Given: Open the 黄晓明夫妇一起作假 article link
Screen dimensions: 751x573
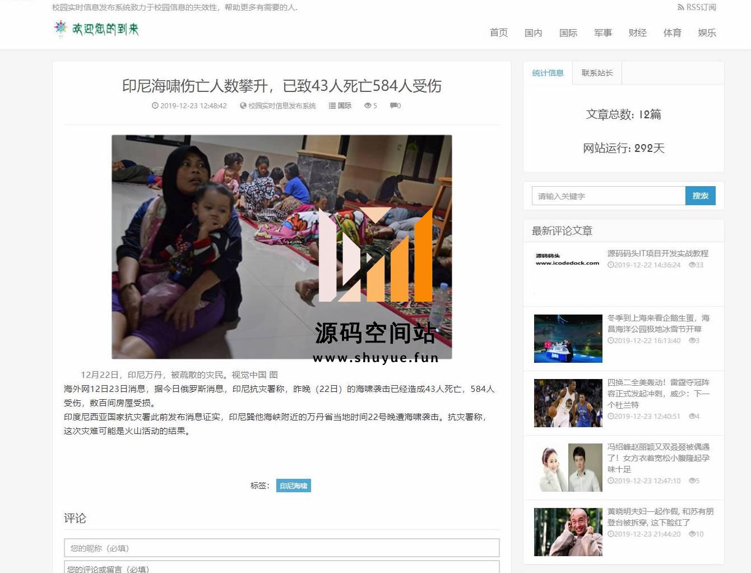Looking at the screenshot, I should coord(661,517).
